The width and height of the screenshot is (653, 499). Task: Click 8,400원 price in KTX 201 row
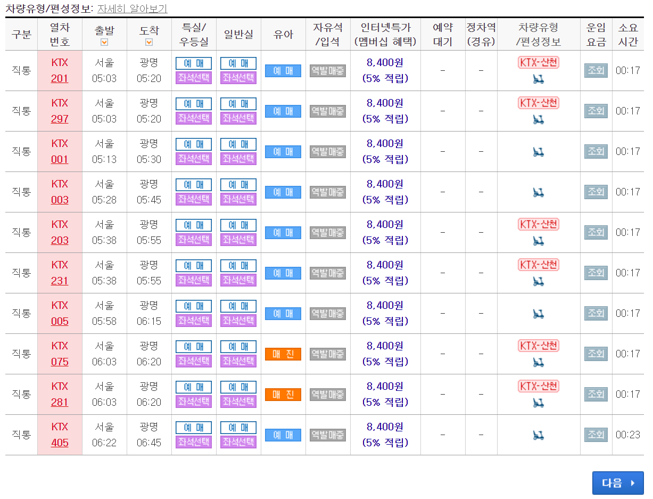tap(385, 63)
